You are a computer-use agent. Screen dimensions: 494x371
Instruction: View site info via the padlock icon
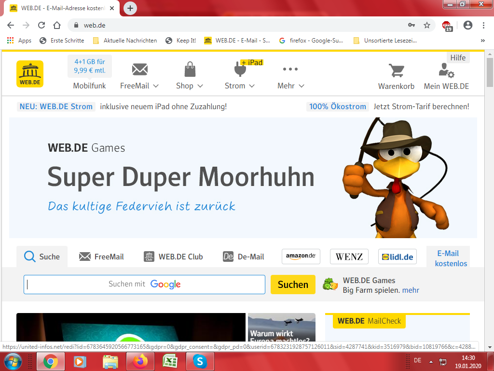(76, 25)
